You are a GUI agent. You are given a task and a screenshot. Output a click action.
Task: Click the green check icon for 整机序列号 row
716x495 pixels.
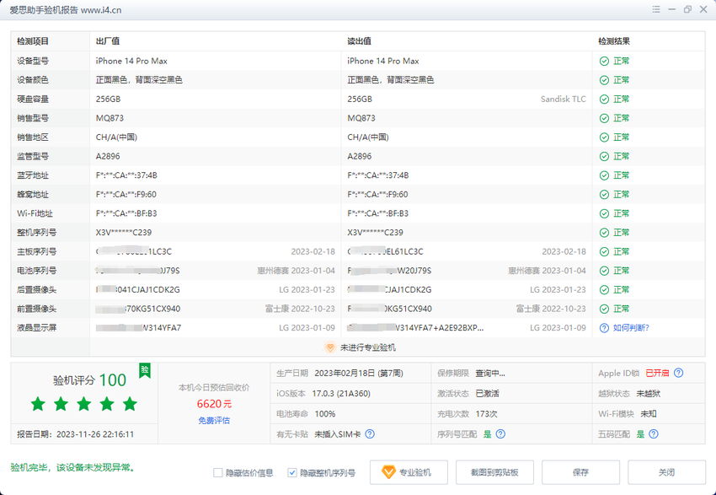click(x=604, y=233)
